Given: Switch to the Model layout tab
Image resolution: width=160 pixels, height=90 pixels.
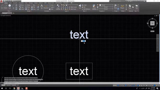Looking at the screenshot, I should coord(3,85).
